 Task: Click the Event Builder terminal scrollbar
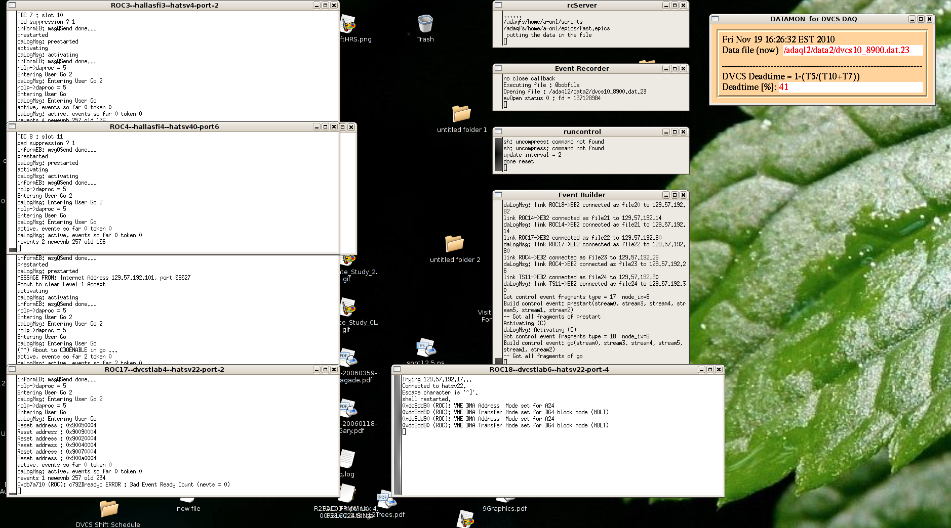(498, 282)
